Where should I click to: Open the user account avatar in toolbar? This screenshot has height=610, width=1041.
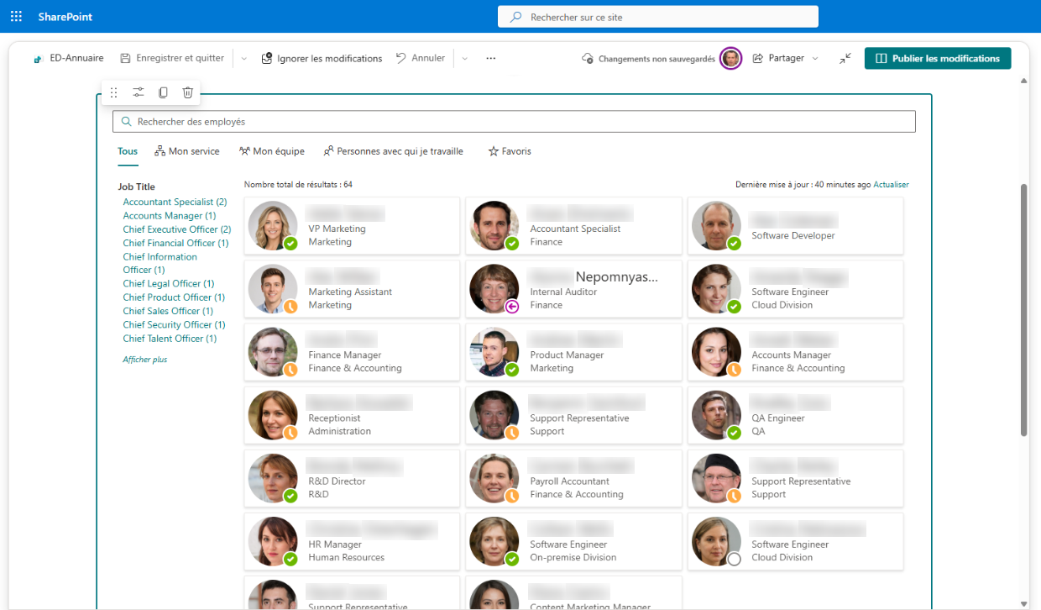click(x=731, y=59)
